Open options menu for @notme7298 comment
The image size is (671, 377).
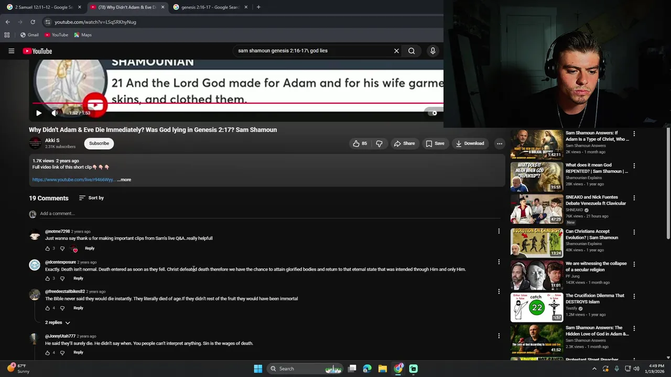pos(499,231)
